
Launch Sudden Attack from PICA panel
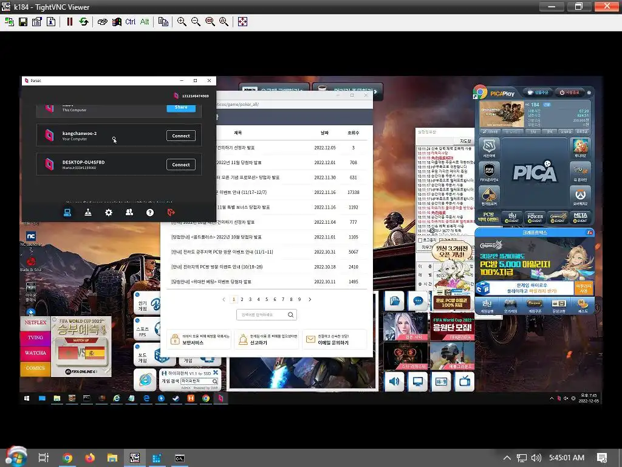(x=489, y=148)
